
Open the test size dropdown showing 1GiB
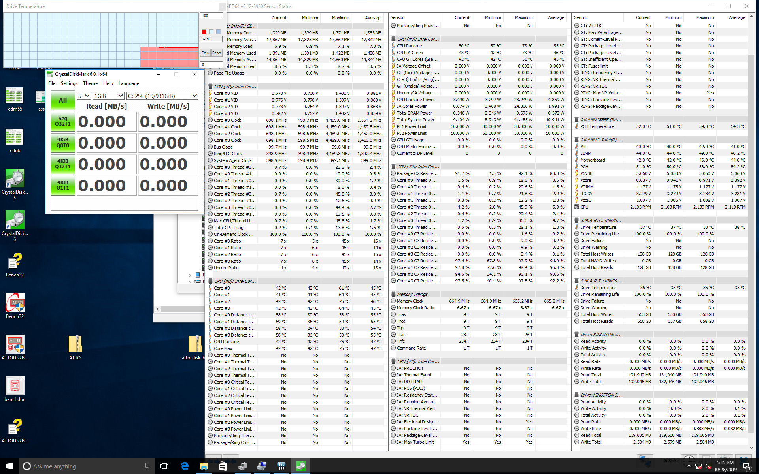pyautogui.click(x=109, y=96)
